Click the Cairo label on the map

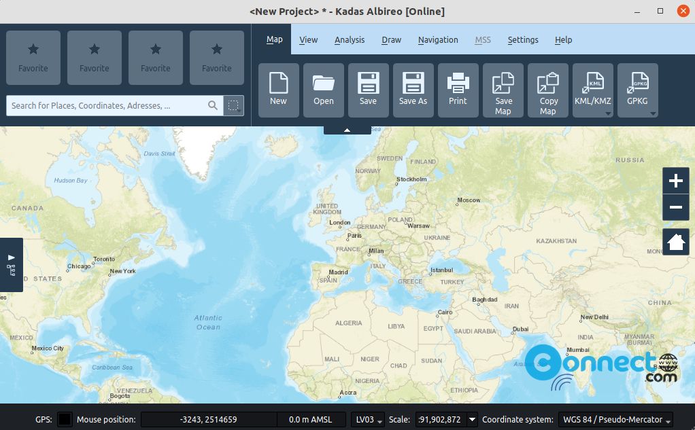(445, 312)
